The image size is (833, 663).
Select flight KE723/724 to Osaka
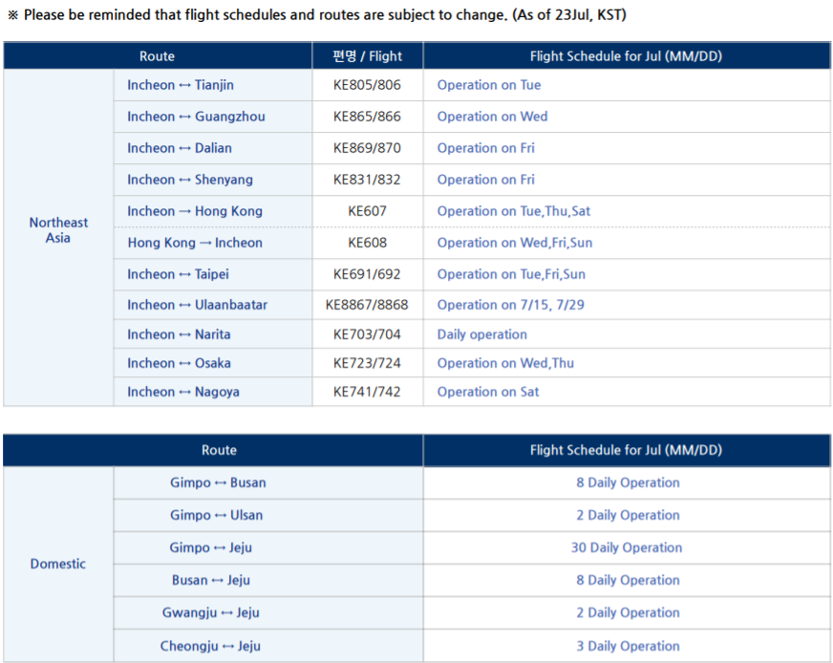point(367,363)
